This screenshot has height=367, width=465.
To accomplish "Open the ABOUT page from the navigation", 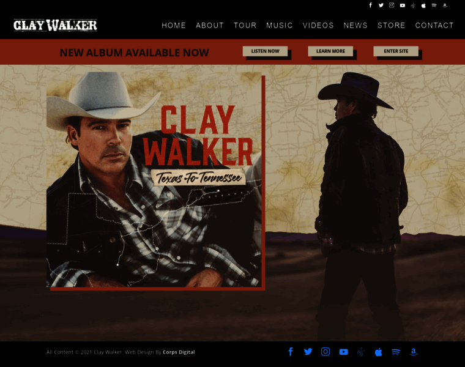I will coord(210,26).
